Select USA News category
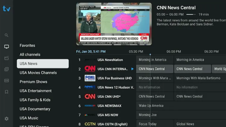 coord(43,63)
